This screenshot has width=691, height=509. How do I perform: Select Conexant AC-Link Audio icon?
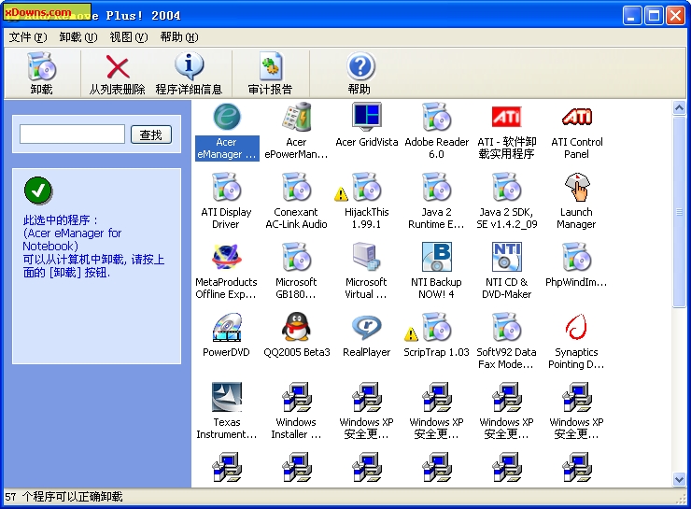[296, 187]
